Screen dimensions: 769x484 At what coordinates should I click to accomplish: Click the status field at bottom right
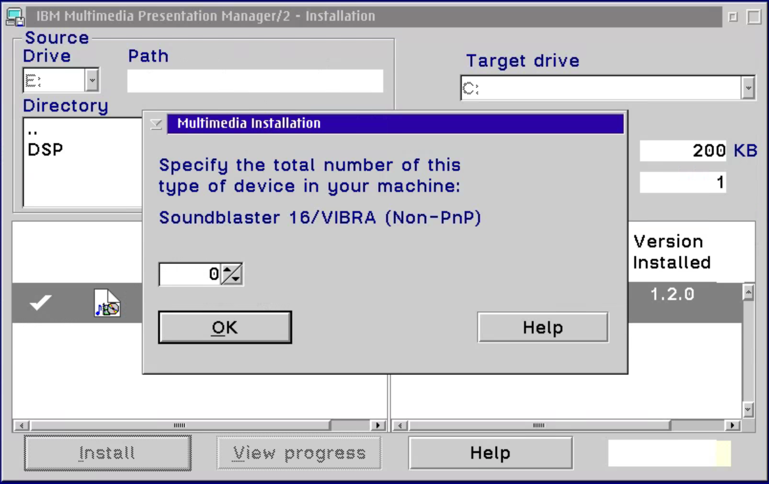click(x=669, y=453)
